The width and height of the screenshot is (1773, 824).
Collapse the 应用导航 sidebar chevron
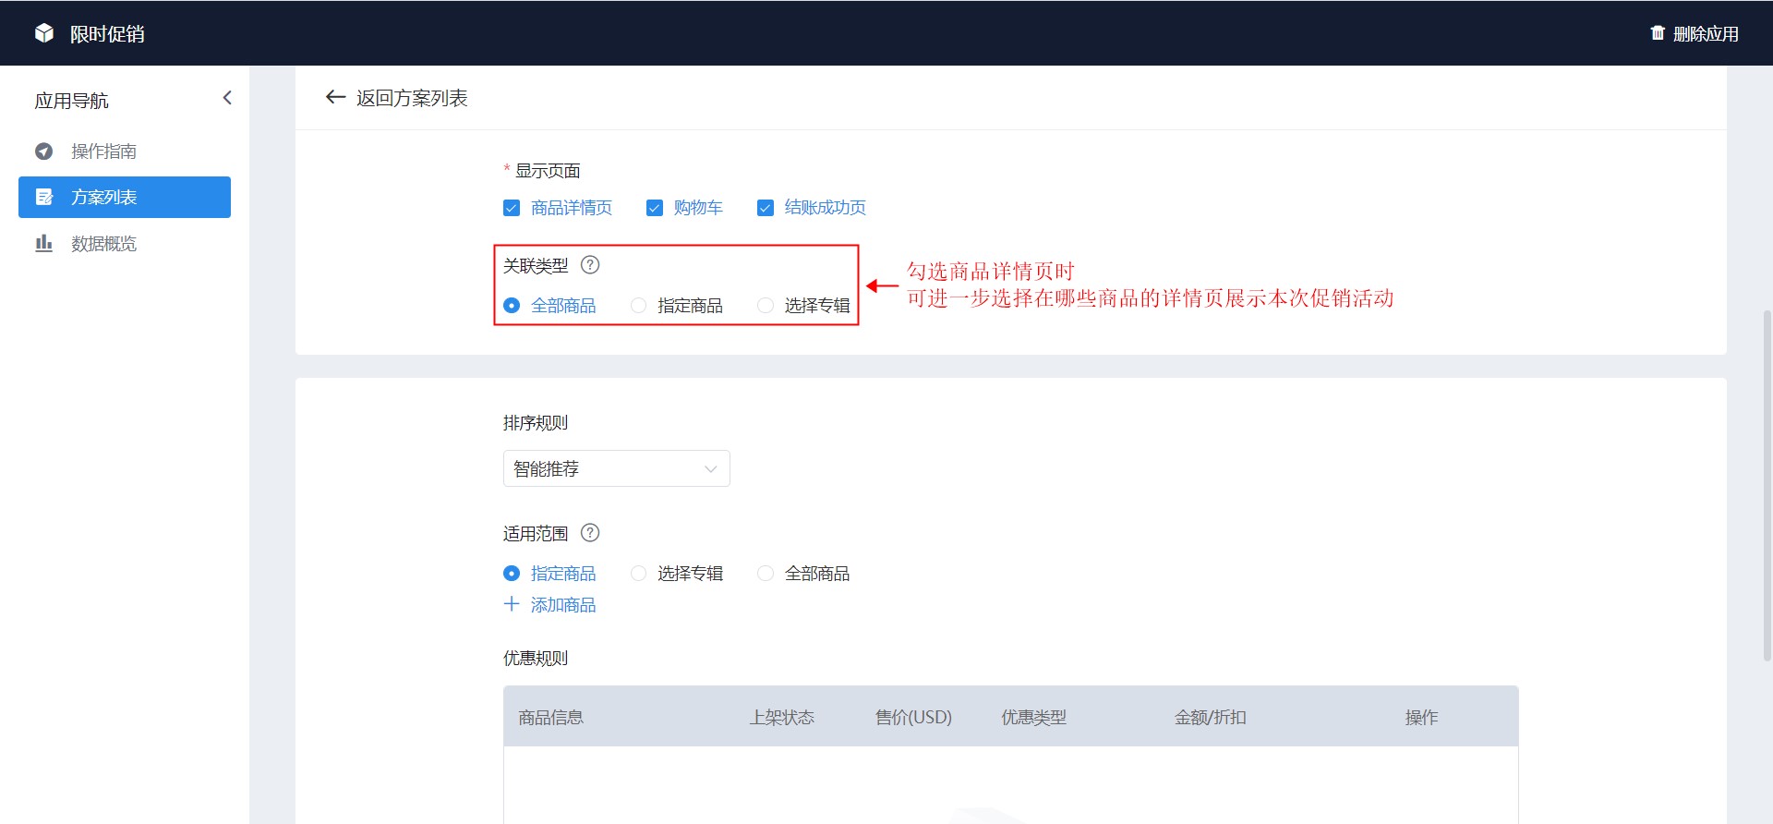227,98
